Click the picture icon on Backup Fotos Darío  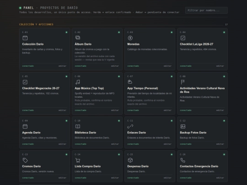tap(183, 127)
